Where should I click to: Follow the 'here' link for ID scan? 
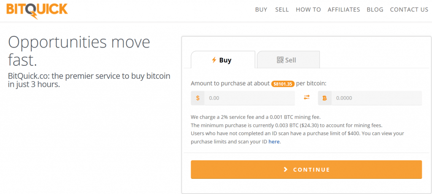coord(274,142)
